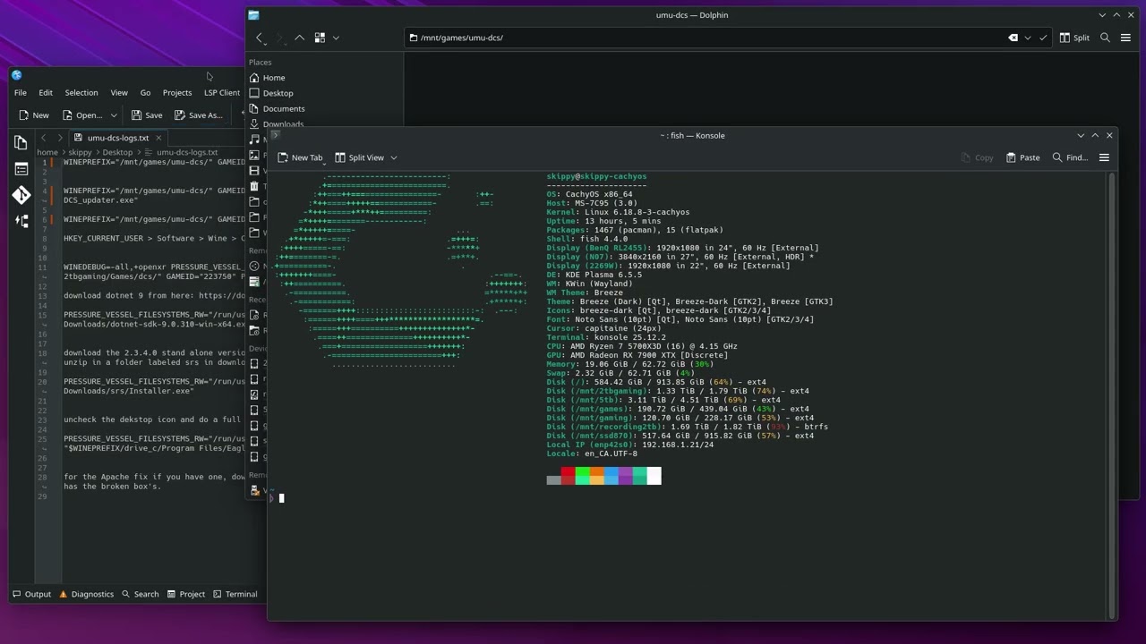Image resolution: width=1146 pixels, height=644 pixels.
Task: Open Find in Konsole toolbar
Action: click(x=1070, y=157)
